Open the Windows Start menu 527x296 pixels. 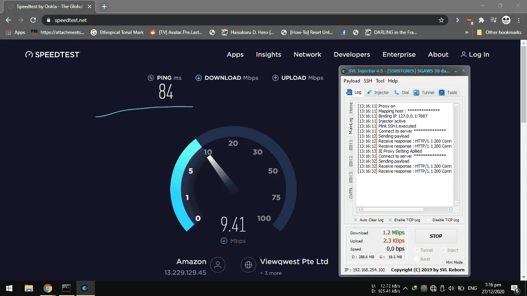point(9,288)
